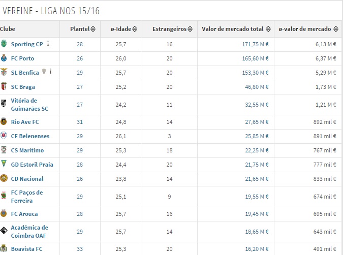Click Boavista FC squad size 33
The width and height of the screenshot is (343, 255).
pyautogui.click(x=80, y=249)
